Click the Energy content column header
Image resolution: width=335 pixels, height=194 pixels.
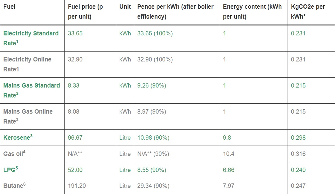click(252, 11)
